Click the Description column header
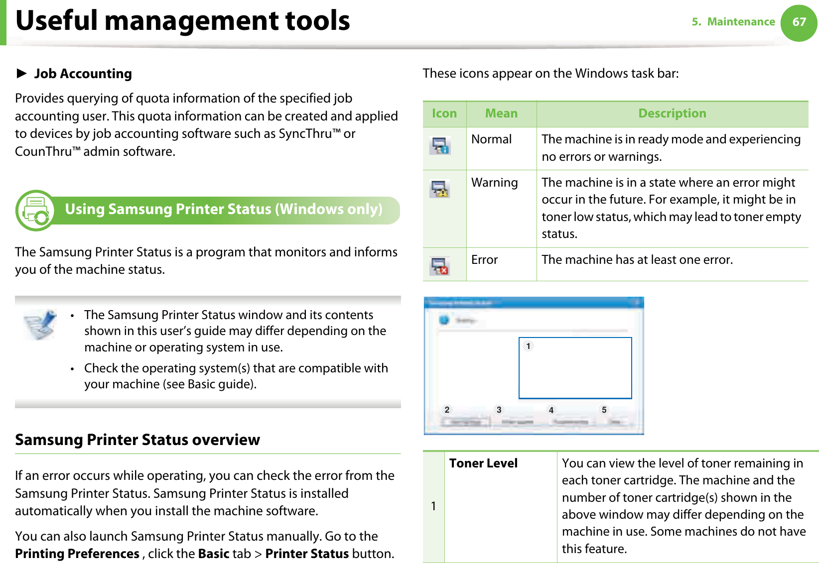This screenshot has height=563, width=819. click(x=672, y=113)
